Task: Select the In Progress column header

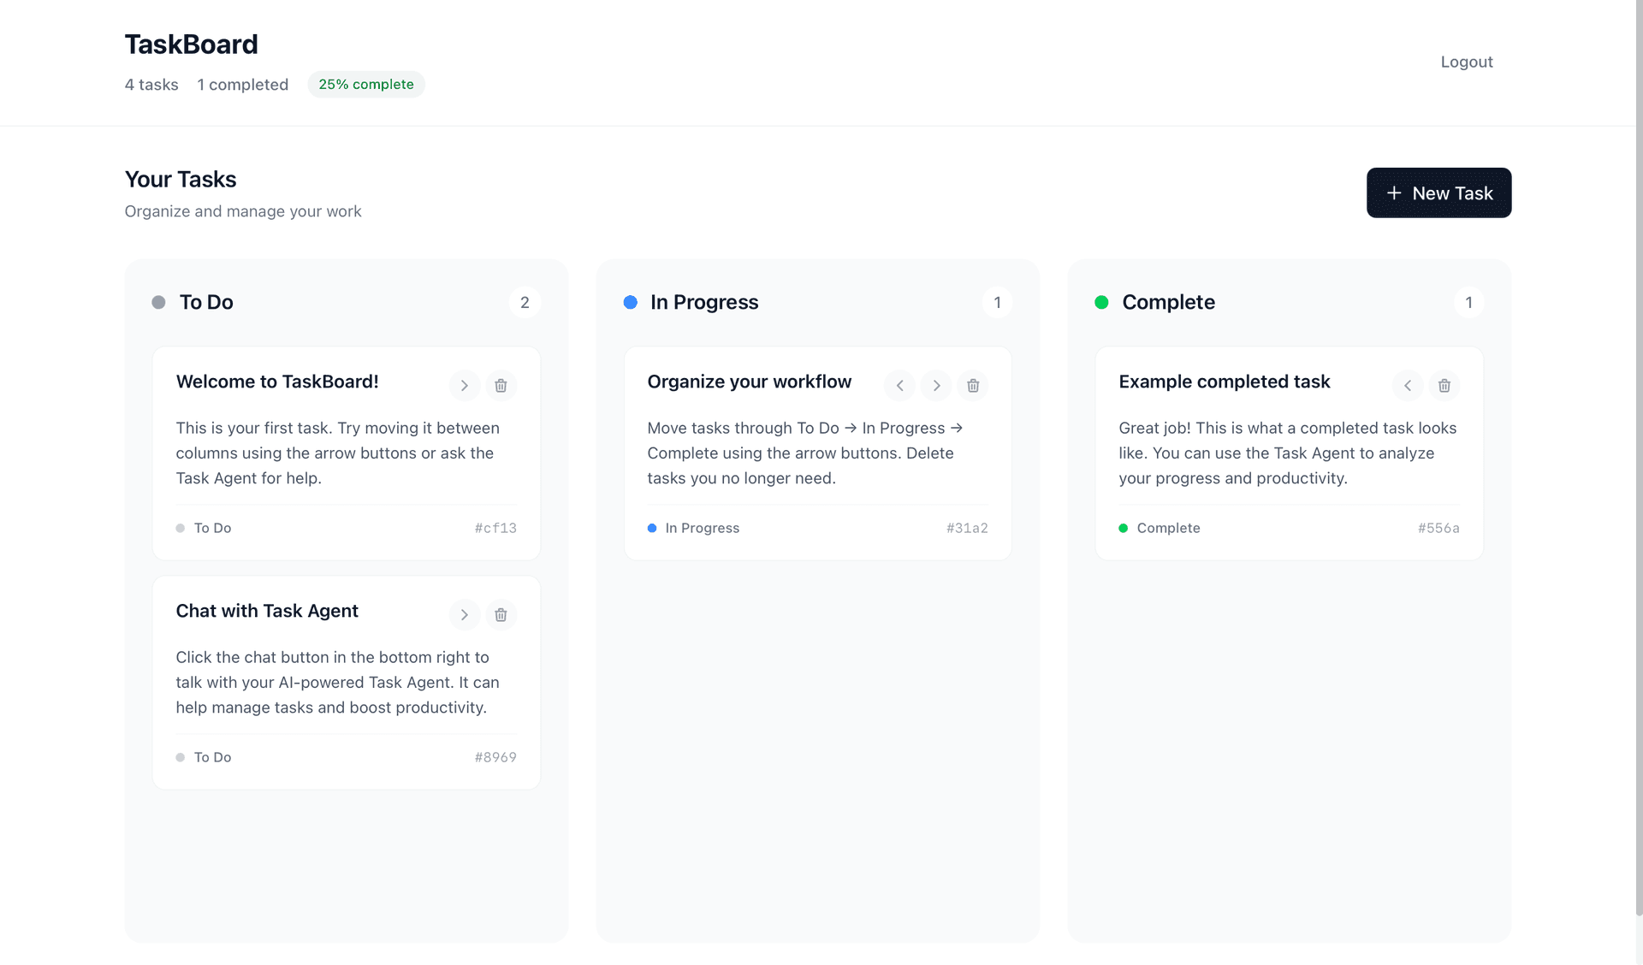Action: tap(703, 302)
